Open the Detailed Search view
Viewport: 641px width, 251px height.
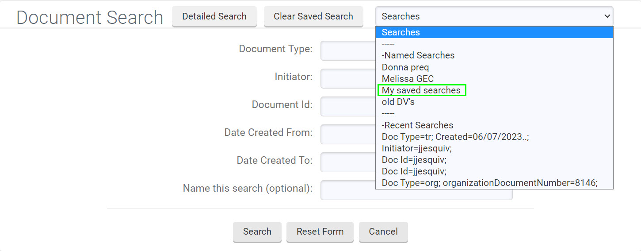[214, 16]
